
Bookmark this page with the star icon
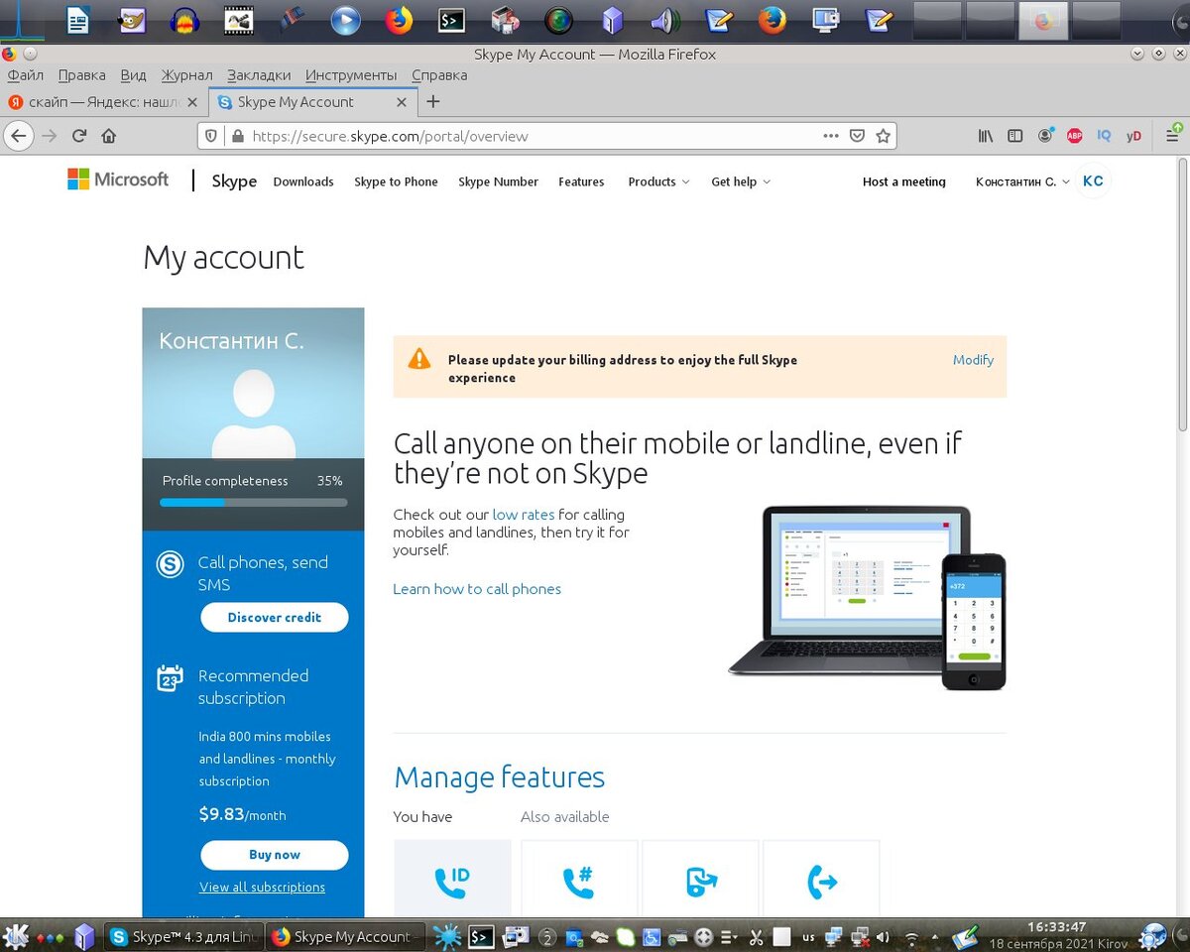(x=883, y=136)
